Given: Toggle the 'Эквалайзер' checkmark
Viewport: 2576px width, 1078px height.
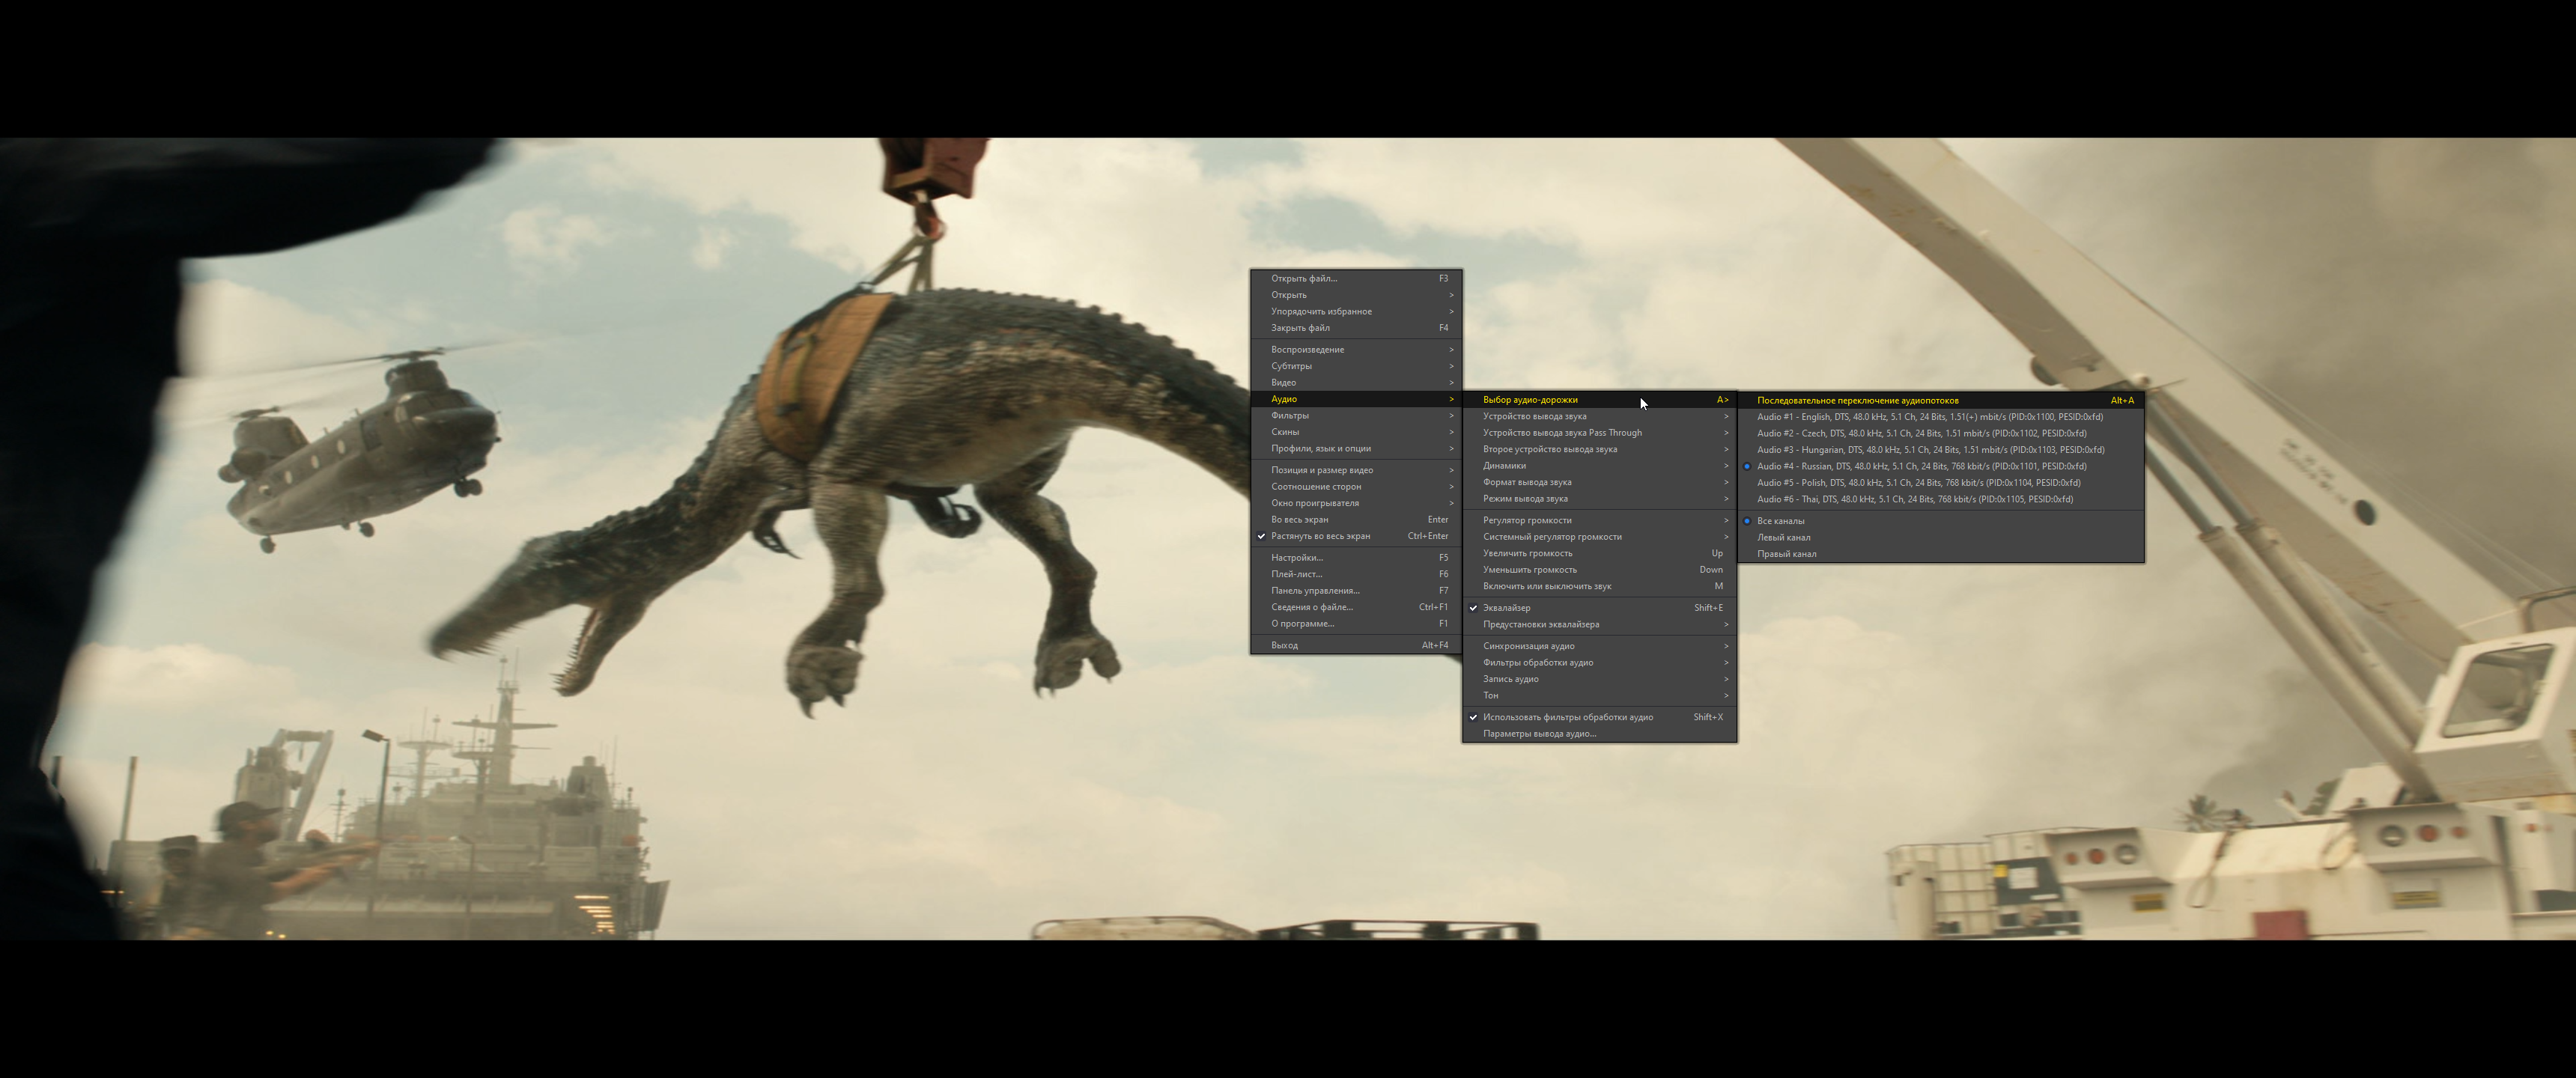Looking at the screenshot, I should click(1599, 607).
